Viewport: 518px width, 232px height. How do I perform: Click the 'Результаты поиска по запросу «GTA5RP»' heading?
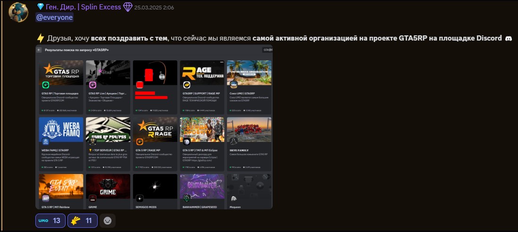point(77,50)
